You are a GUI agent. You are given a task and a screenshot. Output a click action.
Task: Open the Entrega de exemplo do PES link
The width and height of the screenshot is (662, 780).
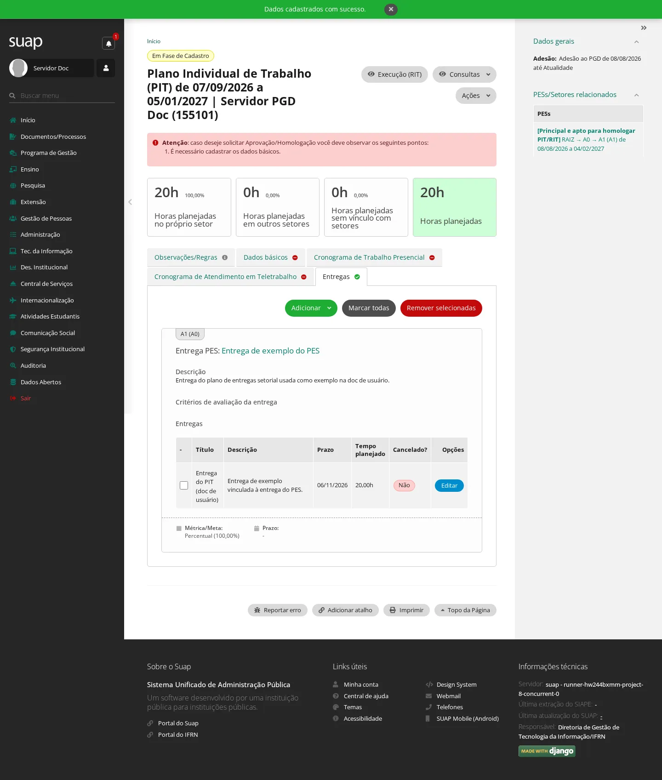point(270,351)
